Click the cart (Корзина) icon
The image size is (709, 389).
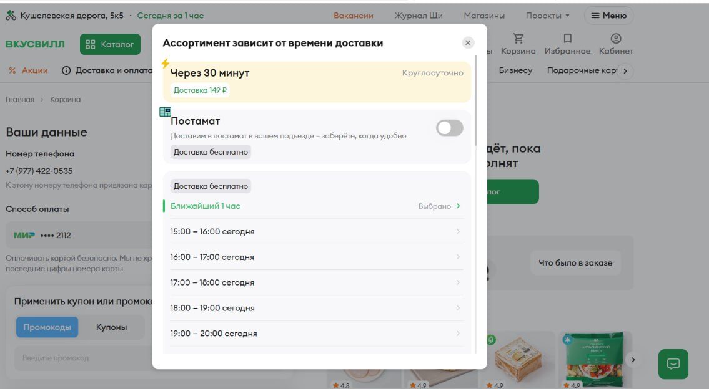click(x=518, y=39)
